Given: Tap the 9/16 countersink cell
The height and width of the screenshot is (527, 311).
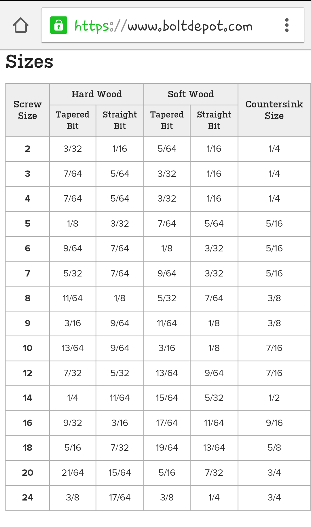Looking at the screenshot, I should click(x=274, y=423).
